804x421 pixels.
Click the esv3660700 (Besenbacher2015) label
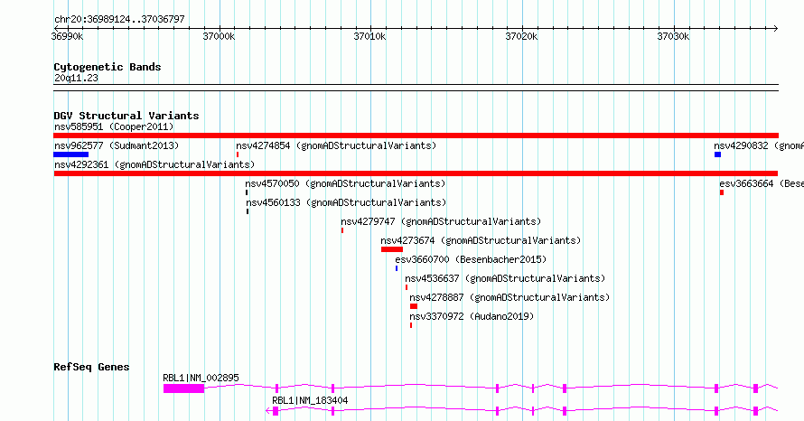coord(471,259)
